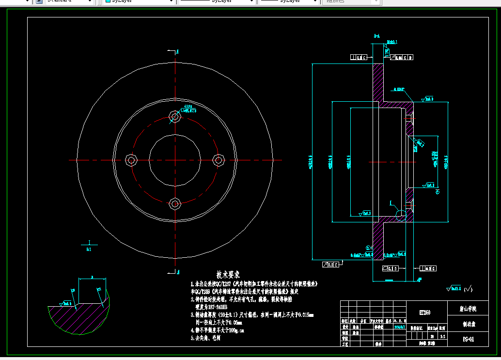Select the cyan date text in title block
Viewport: 501px width, 360px height.
click(x=400, y=327)
